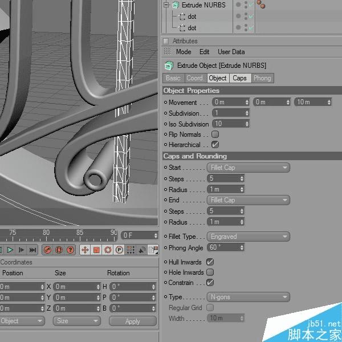Screen dimensions: 342x342
Task: Click the material tag on Extrude NURBS
Action: point(261,4)
